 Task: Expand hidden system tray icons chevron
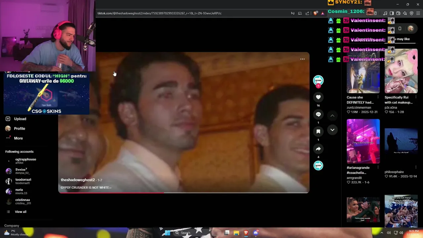[x=382, y=233]
